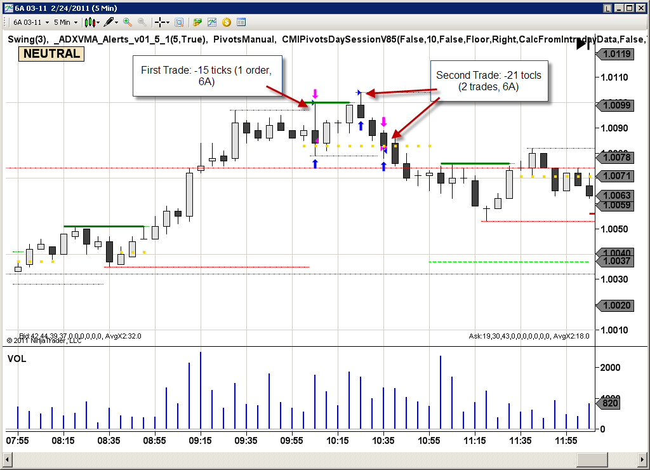This screenshot has height=470, width=650.
Task: Click the 1.0090 price axis label
Action: click(614, 128)
